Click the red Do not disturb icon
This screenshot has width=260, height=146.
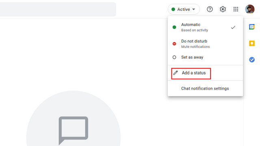[174, 44]
